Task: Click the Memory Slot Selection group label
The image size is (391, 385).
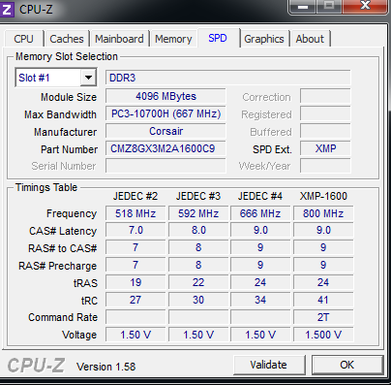Action: (67, 56)
